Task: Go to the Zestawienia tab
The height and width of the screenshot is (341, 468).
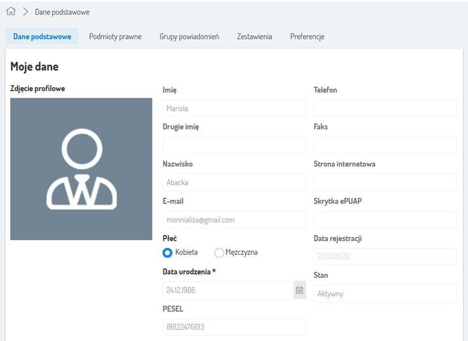Action: click(x=255, y=37)
